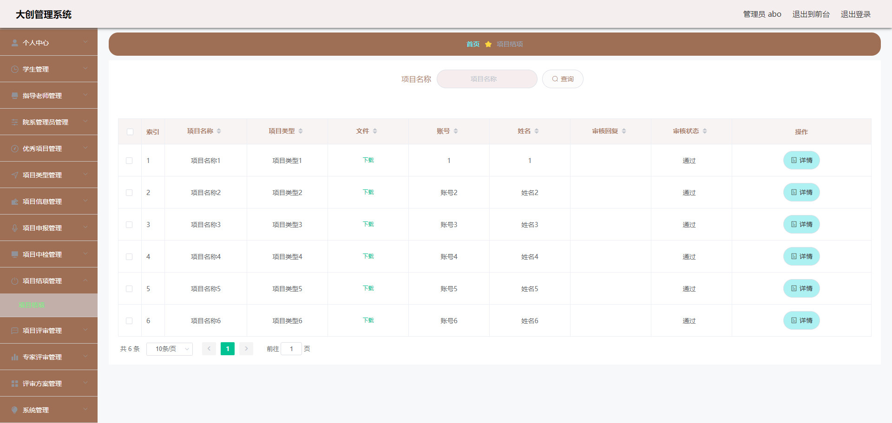The height and width of the screenshot is (423, 892).
Task: Sort by 审核状态 column arrows
Action: coord(705,131)
